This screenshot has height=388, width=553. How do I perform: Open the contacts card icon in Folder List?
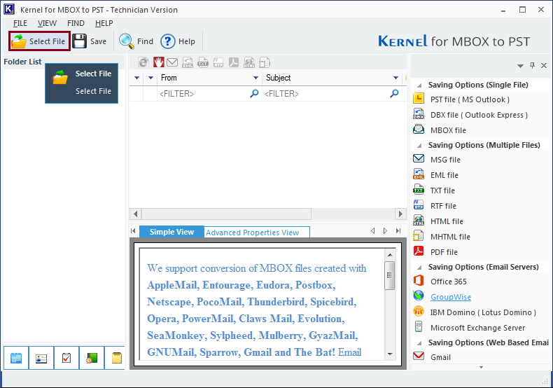(41, 358)
